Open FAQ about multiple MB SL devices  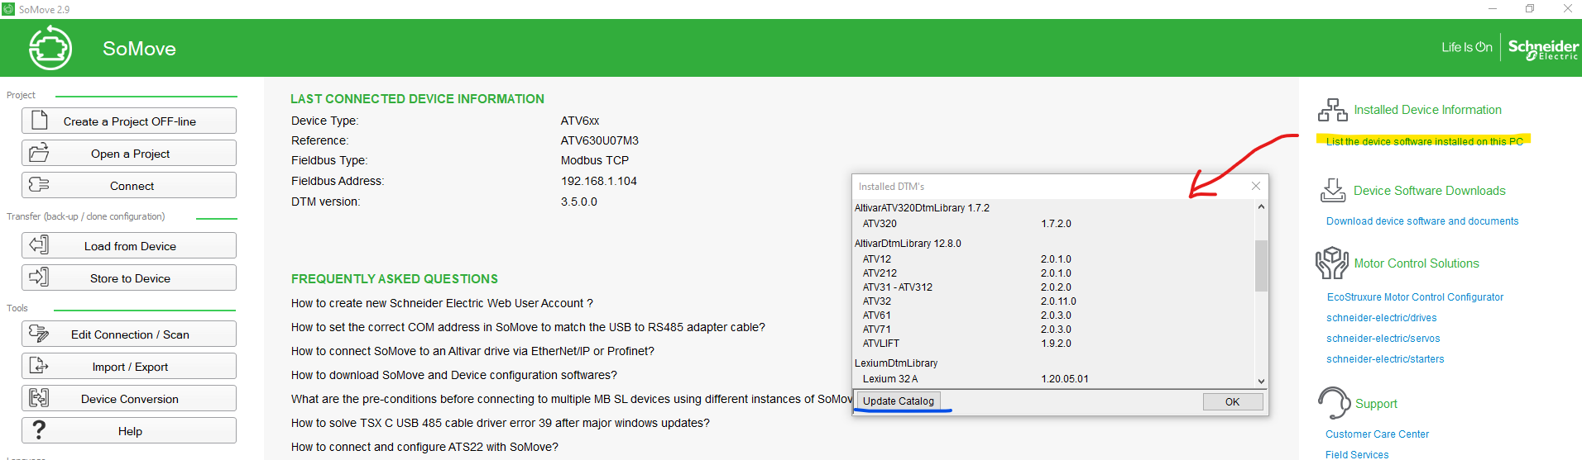pos(571,399)
